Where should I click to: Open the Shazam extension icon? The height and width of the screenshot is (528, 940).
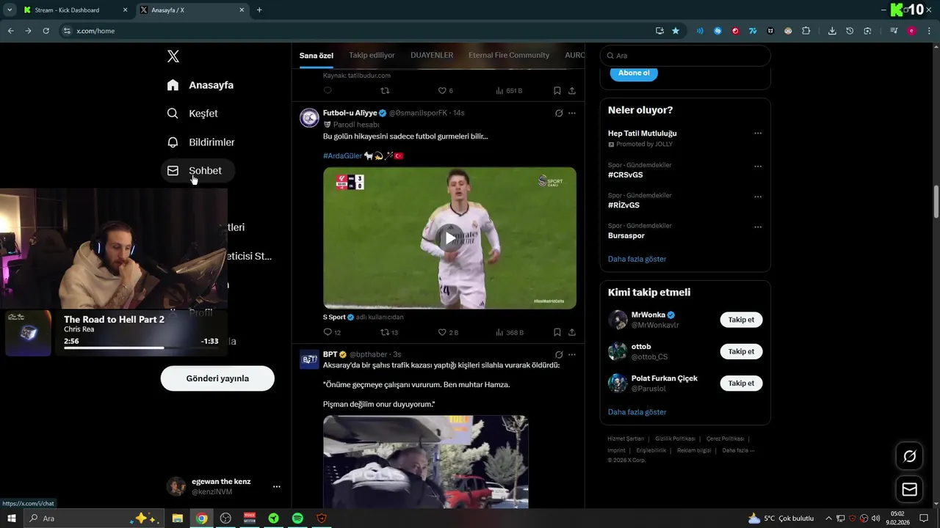click(717, 31)
